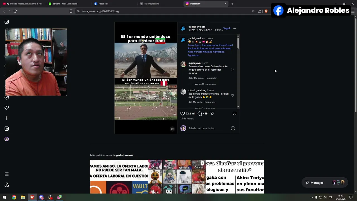Open the #umamusume hashtag
Screen dimensions: 357x201
coord(210,45)
